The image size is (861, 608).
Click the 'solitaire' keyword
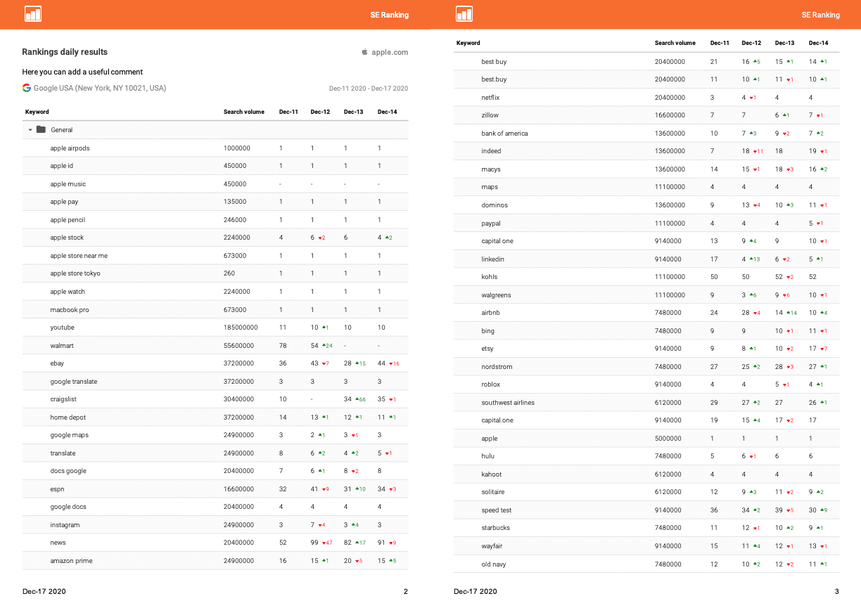(493, 492)
